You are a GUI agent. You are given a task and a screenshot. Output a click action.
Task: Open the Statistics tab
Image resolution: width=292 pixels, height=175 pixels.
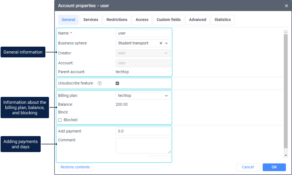tap(223, 20)
